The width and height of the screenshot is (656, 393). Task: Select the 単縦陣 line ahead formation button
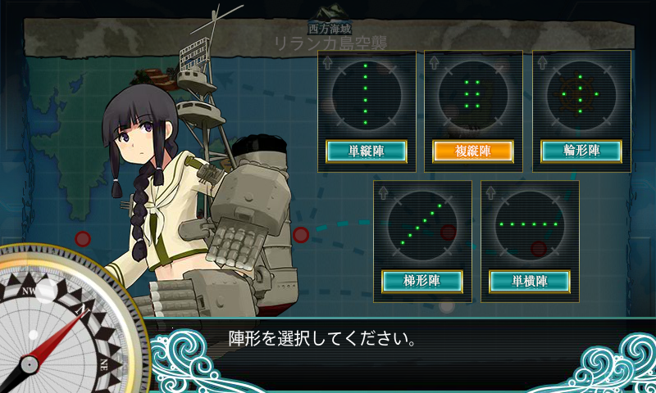[x=366, y=151]
